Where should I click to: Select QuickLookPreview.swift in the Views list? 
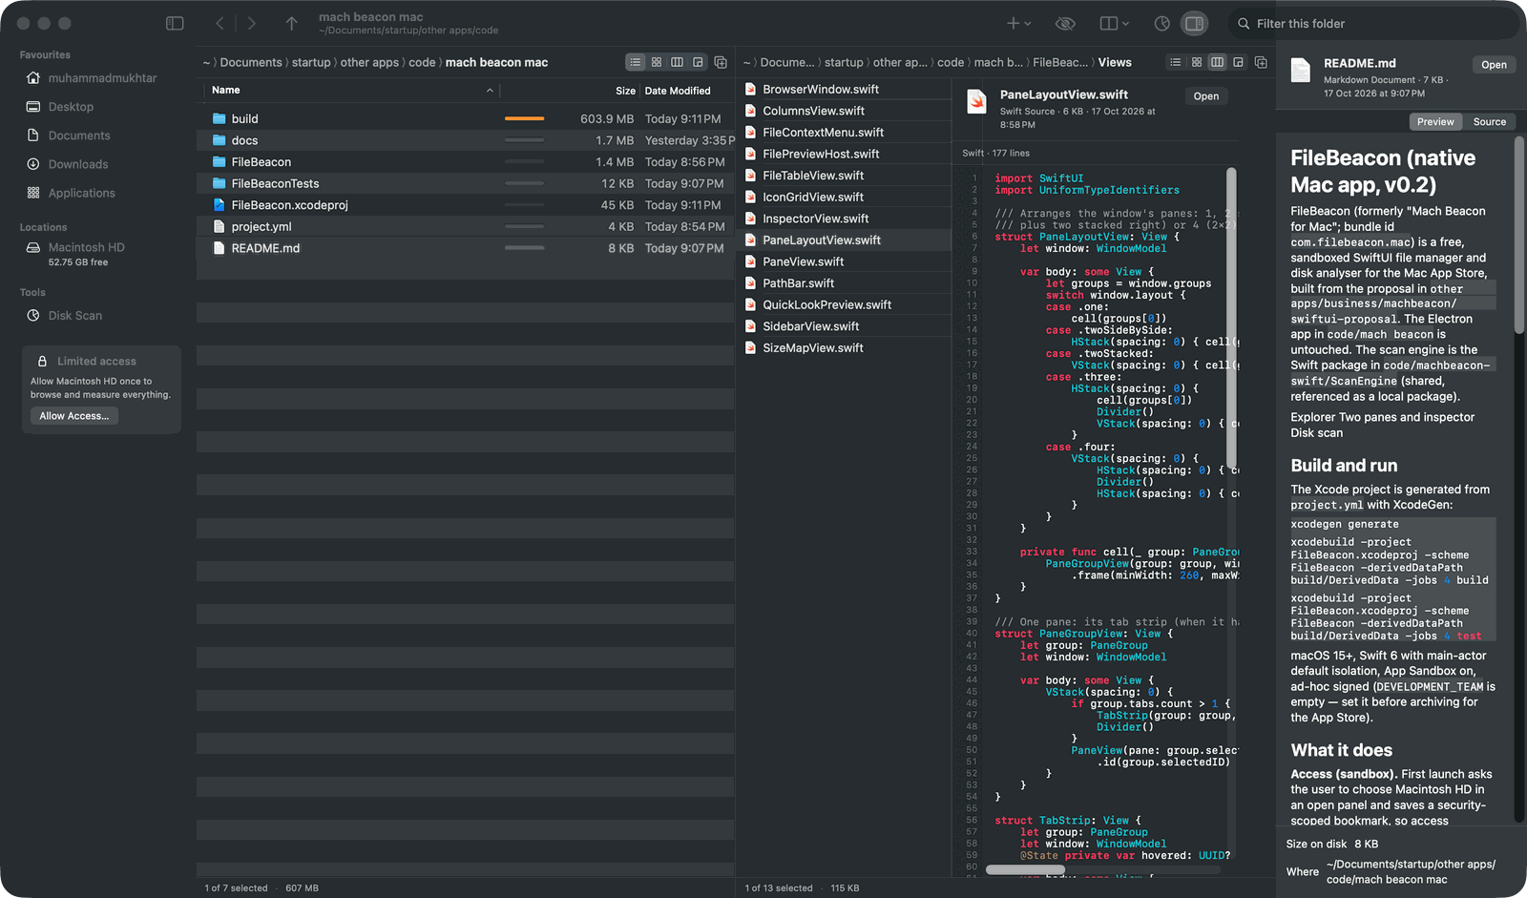pyautogui.click(x=844, y=305)
